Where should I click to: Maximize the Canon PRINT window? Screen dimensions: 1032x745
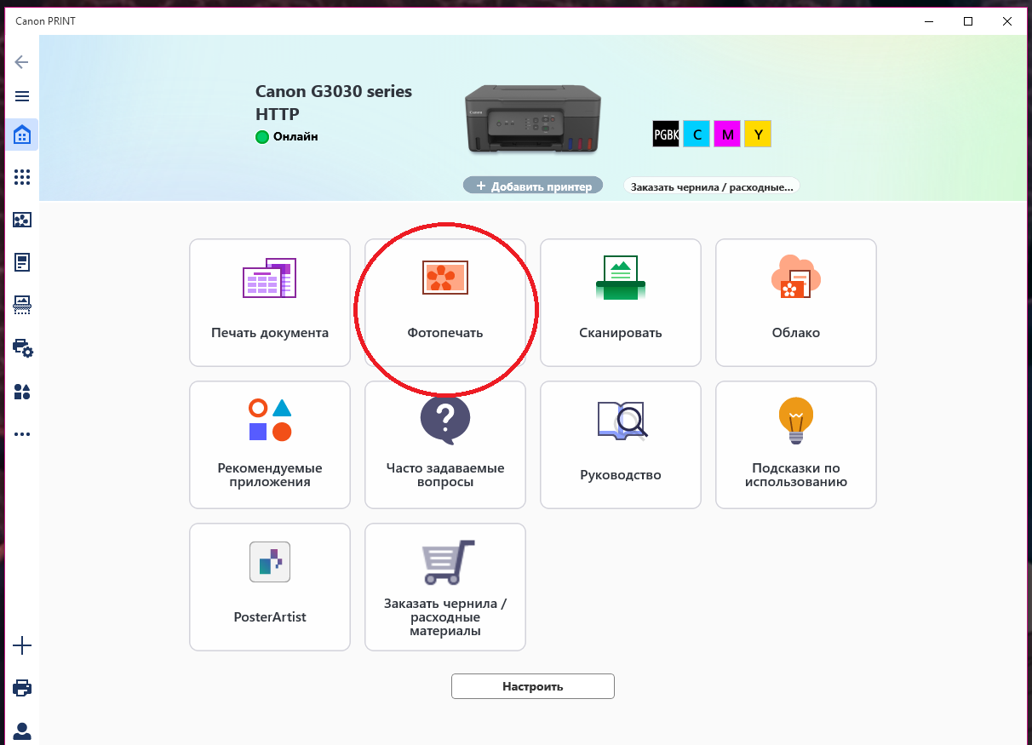point(968,21)
